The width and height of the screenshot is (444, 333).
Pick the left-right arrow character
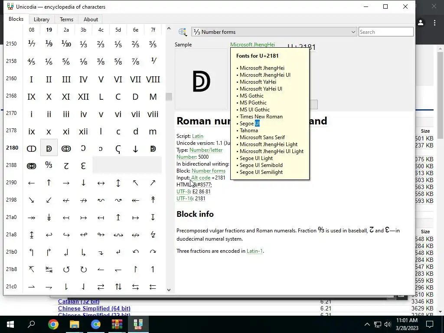point(101,183)
